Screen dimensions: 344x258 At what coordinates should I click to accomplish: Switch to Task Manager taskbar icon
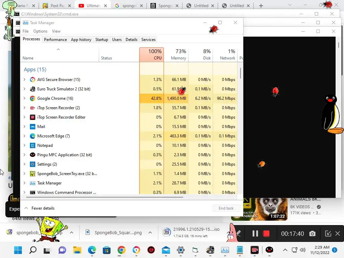coord(225,250)
